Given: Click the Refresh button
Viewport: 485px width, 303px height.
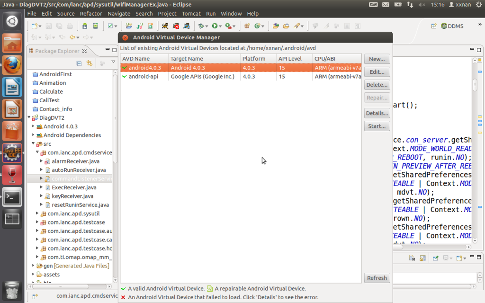Looking at the screenshot, I should click(377, 278).
